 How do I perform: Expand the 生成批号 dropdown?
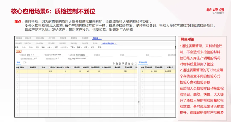click(64, 47)
